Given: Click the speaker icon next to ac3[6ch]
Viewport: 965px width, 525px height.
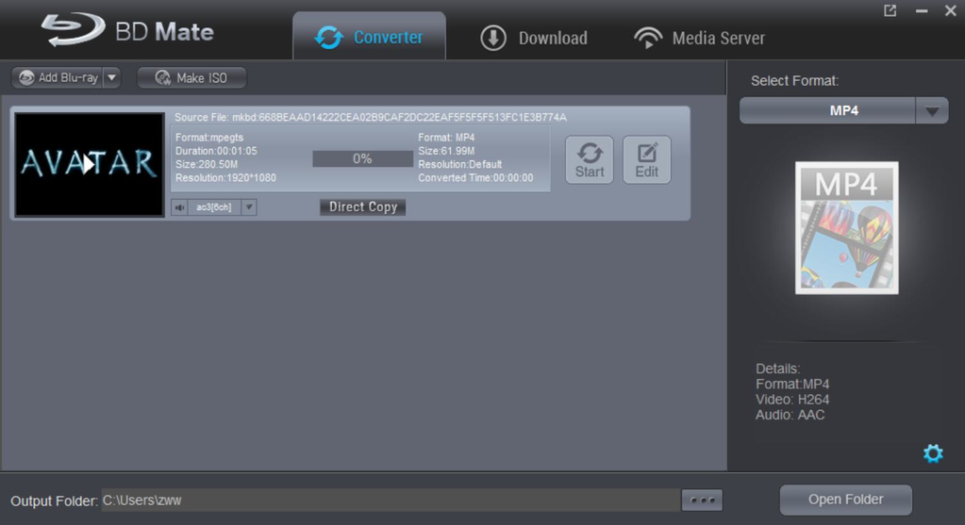Looking at the screenshot, I should 180,207.
